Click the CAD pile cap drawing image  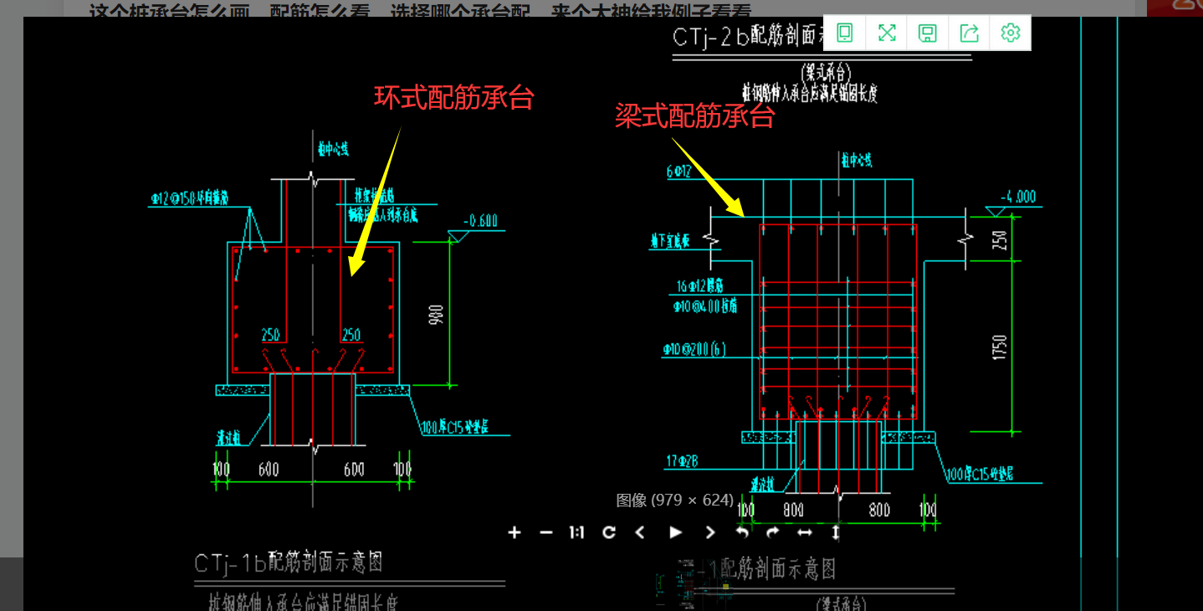613,314
